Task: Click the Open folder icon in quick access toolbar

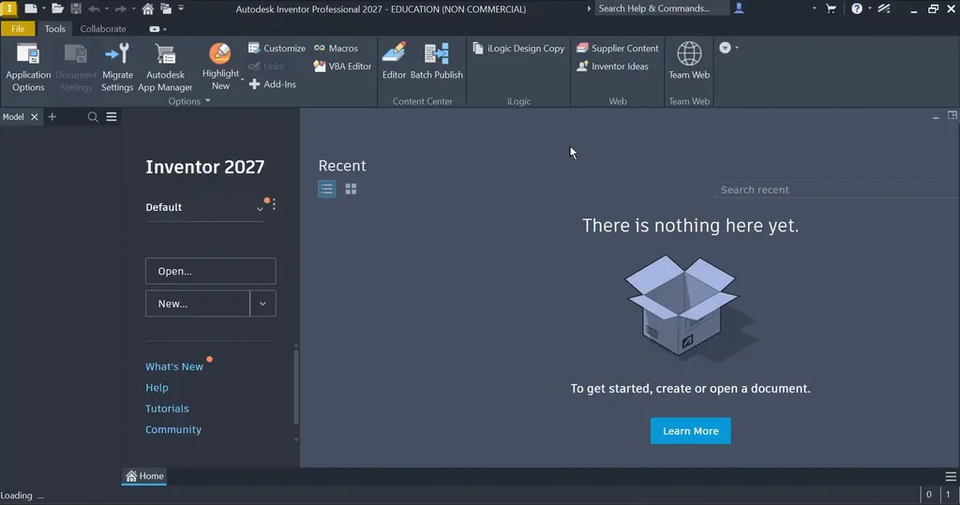Action: tap(57, 8)
